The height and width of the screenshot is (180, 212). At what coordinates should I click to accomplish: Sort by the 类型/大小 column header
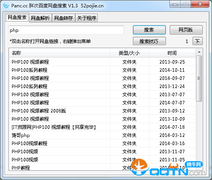pyautogui.click(x=129, y=53)
